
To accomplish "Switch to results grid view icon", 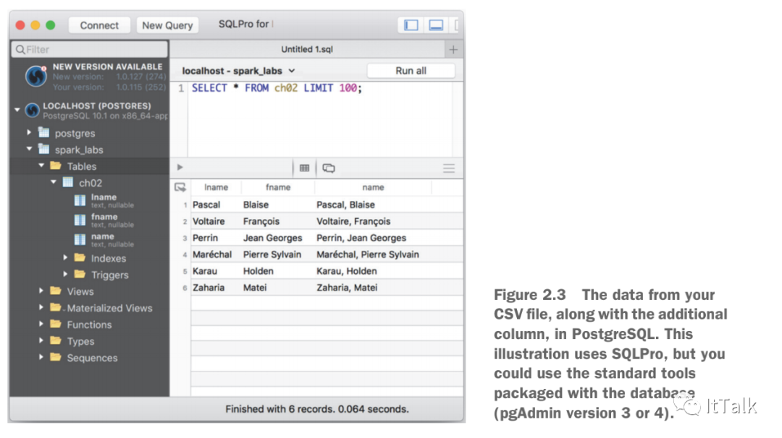I will 304,168.
